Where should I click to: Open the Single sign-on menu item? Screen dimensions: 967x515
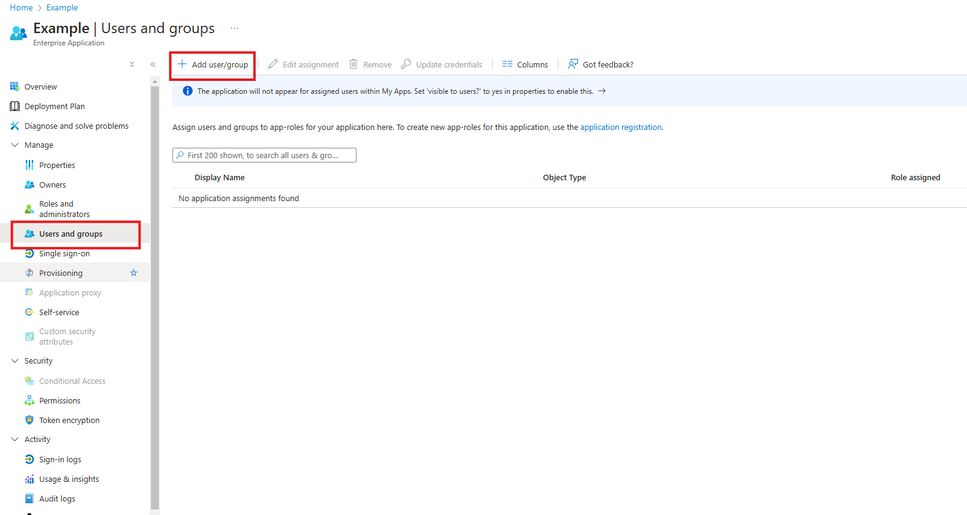pos(64,253)
